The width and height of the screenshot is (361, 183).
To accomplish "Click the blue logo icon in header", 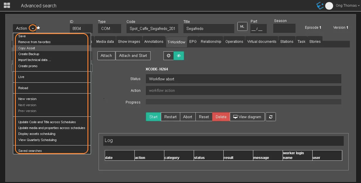I will pos(320,6).
